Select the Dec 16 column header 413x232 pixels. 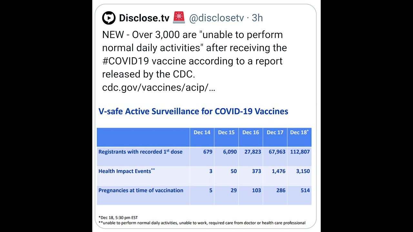point(251,133)
